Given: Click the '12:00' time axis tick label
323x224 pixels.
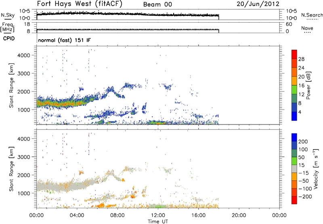Looking at the screenshot, I should [158, 216].
